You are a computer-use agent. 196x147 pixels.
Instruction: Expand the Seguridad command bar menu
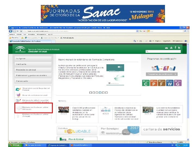pos(167,41)
